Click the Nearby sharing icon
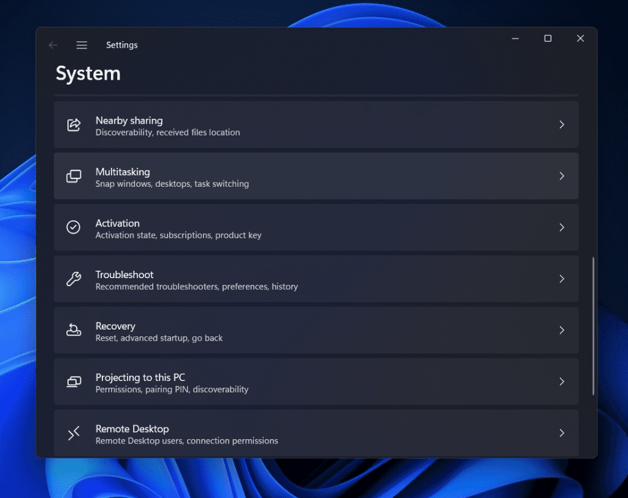 74,124
